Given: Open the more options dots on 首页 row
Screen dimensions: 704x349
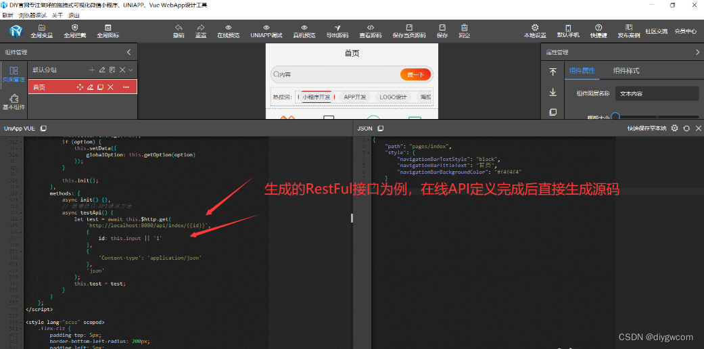Looking at the screenshot, I should coord(126,87).
